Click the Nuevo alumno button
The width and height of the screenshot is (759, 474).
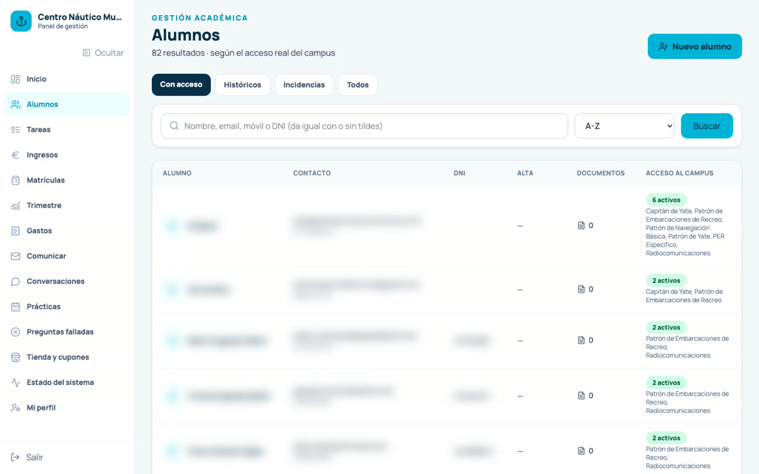(x=694, y=46)
